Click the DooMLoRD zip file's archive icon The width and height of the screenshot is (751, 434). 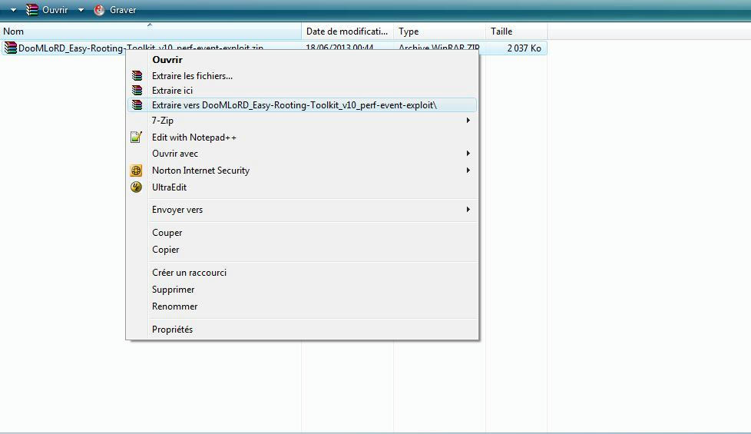(x=10, y=48)
